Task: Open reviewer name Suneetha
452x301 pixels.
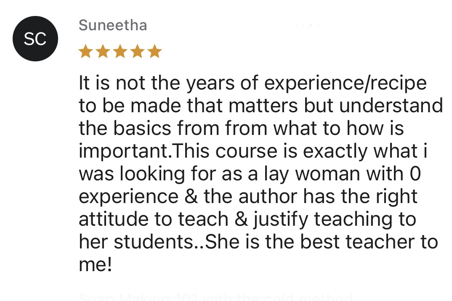Action: tap(113, 25)
